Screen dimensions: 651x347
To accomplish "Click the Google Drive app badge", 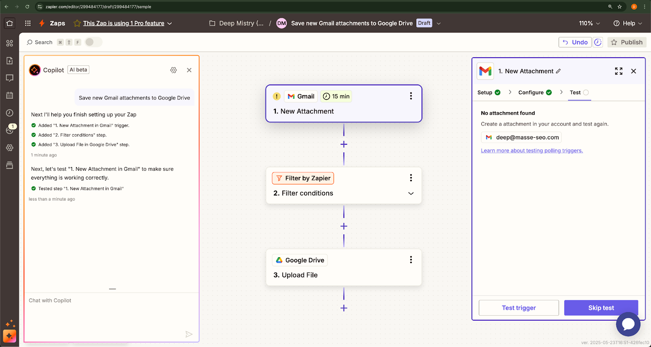I will [x=299, y=260].
